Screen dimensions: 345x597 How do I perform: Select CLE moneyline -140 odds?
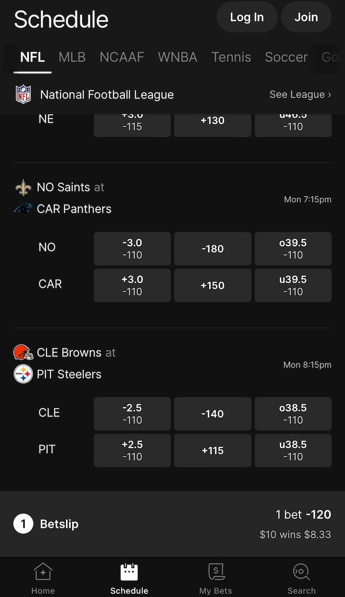pyautogui.click(x=213, y=414)
